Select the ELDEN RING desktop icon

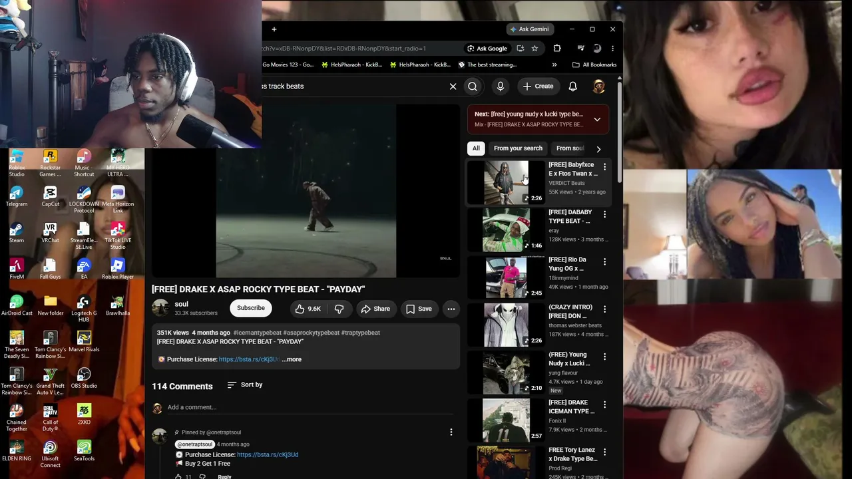[17, 450]
